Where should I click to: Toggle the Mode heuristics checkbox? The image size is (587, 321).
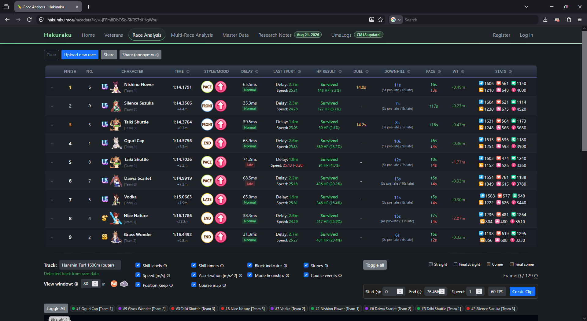[250, 275]
